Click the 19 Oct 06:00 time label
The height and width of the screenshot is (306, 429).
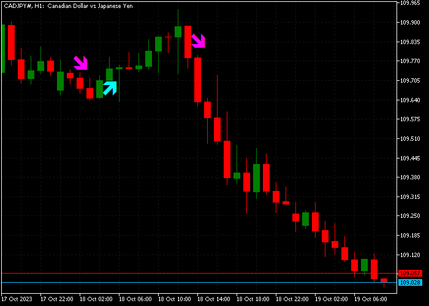(370, 299)
